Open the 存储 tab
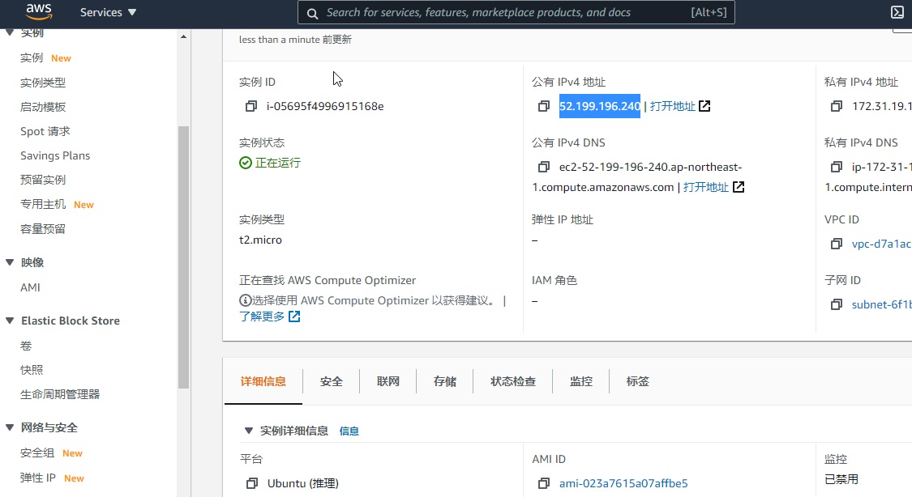Viewport: 912px width, 497px height. point(444,380)
